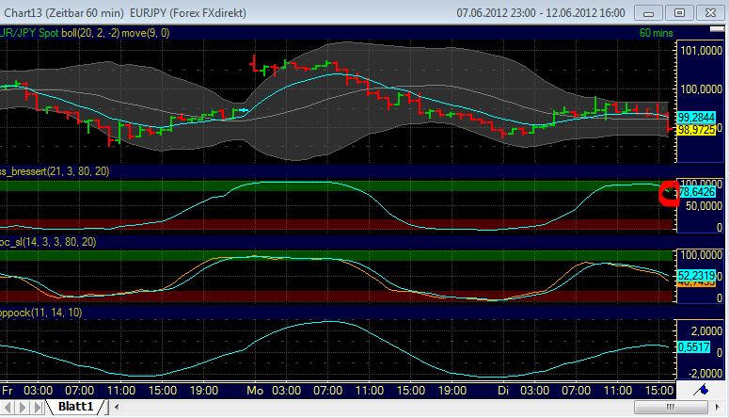
Task: Click the cyan 52,2319 value tag
Action: (696, 276)
